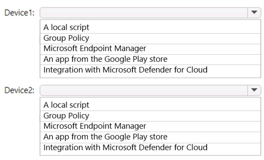This screenshot has width=264, height=160.
Task: Click the word 'Policy' in Device2's Group Policy option
Action: click(x=79, y=116)
